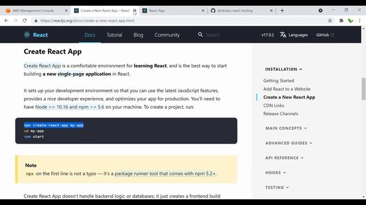Click the highlighted npx create-react-app command
The image size is (366, 205).
[54, 125]
